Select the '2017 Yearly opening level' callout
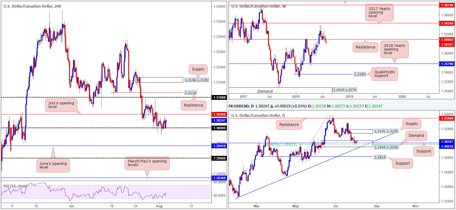 (379, 13)
